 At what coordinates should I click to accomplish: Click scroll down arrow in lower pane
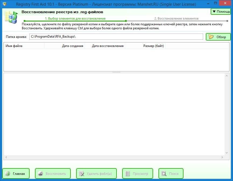(227, 153)
